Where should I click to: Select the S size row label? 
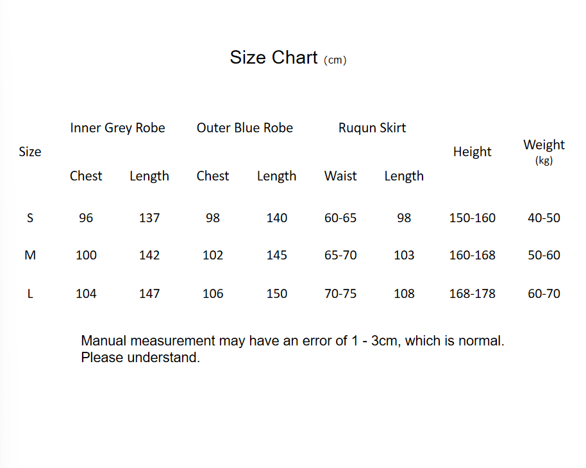(x=30, y=218)
